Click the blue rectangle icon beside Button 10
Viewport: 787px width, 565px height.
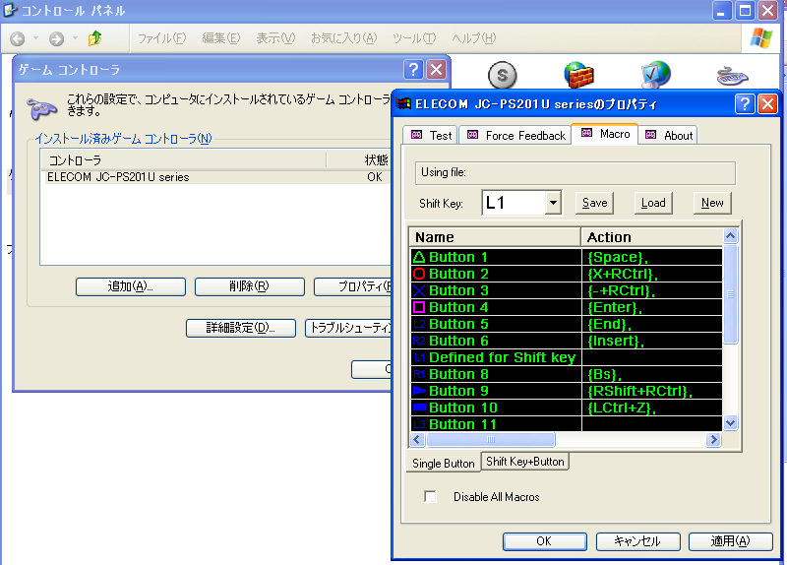coord(419,408)
